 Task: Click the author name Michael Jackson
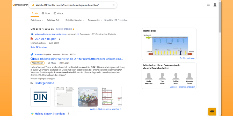tap(38, 43)
